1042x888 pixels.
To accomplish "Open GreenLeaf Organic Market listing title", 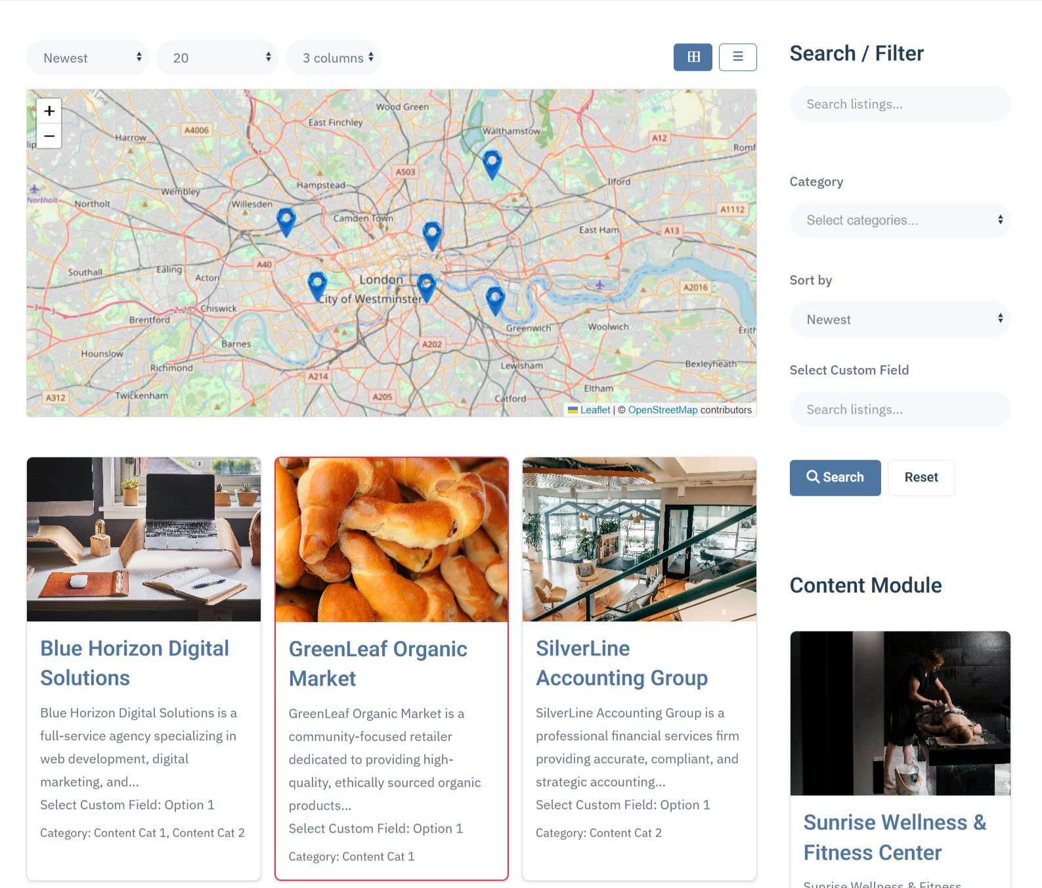I will point(378,663).
